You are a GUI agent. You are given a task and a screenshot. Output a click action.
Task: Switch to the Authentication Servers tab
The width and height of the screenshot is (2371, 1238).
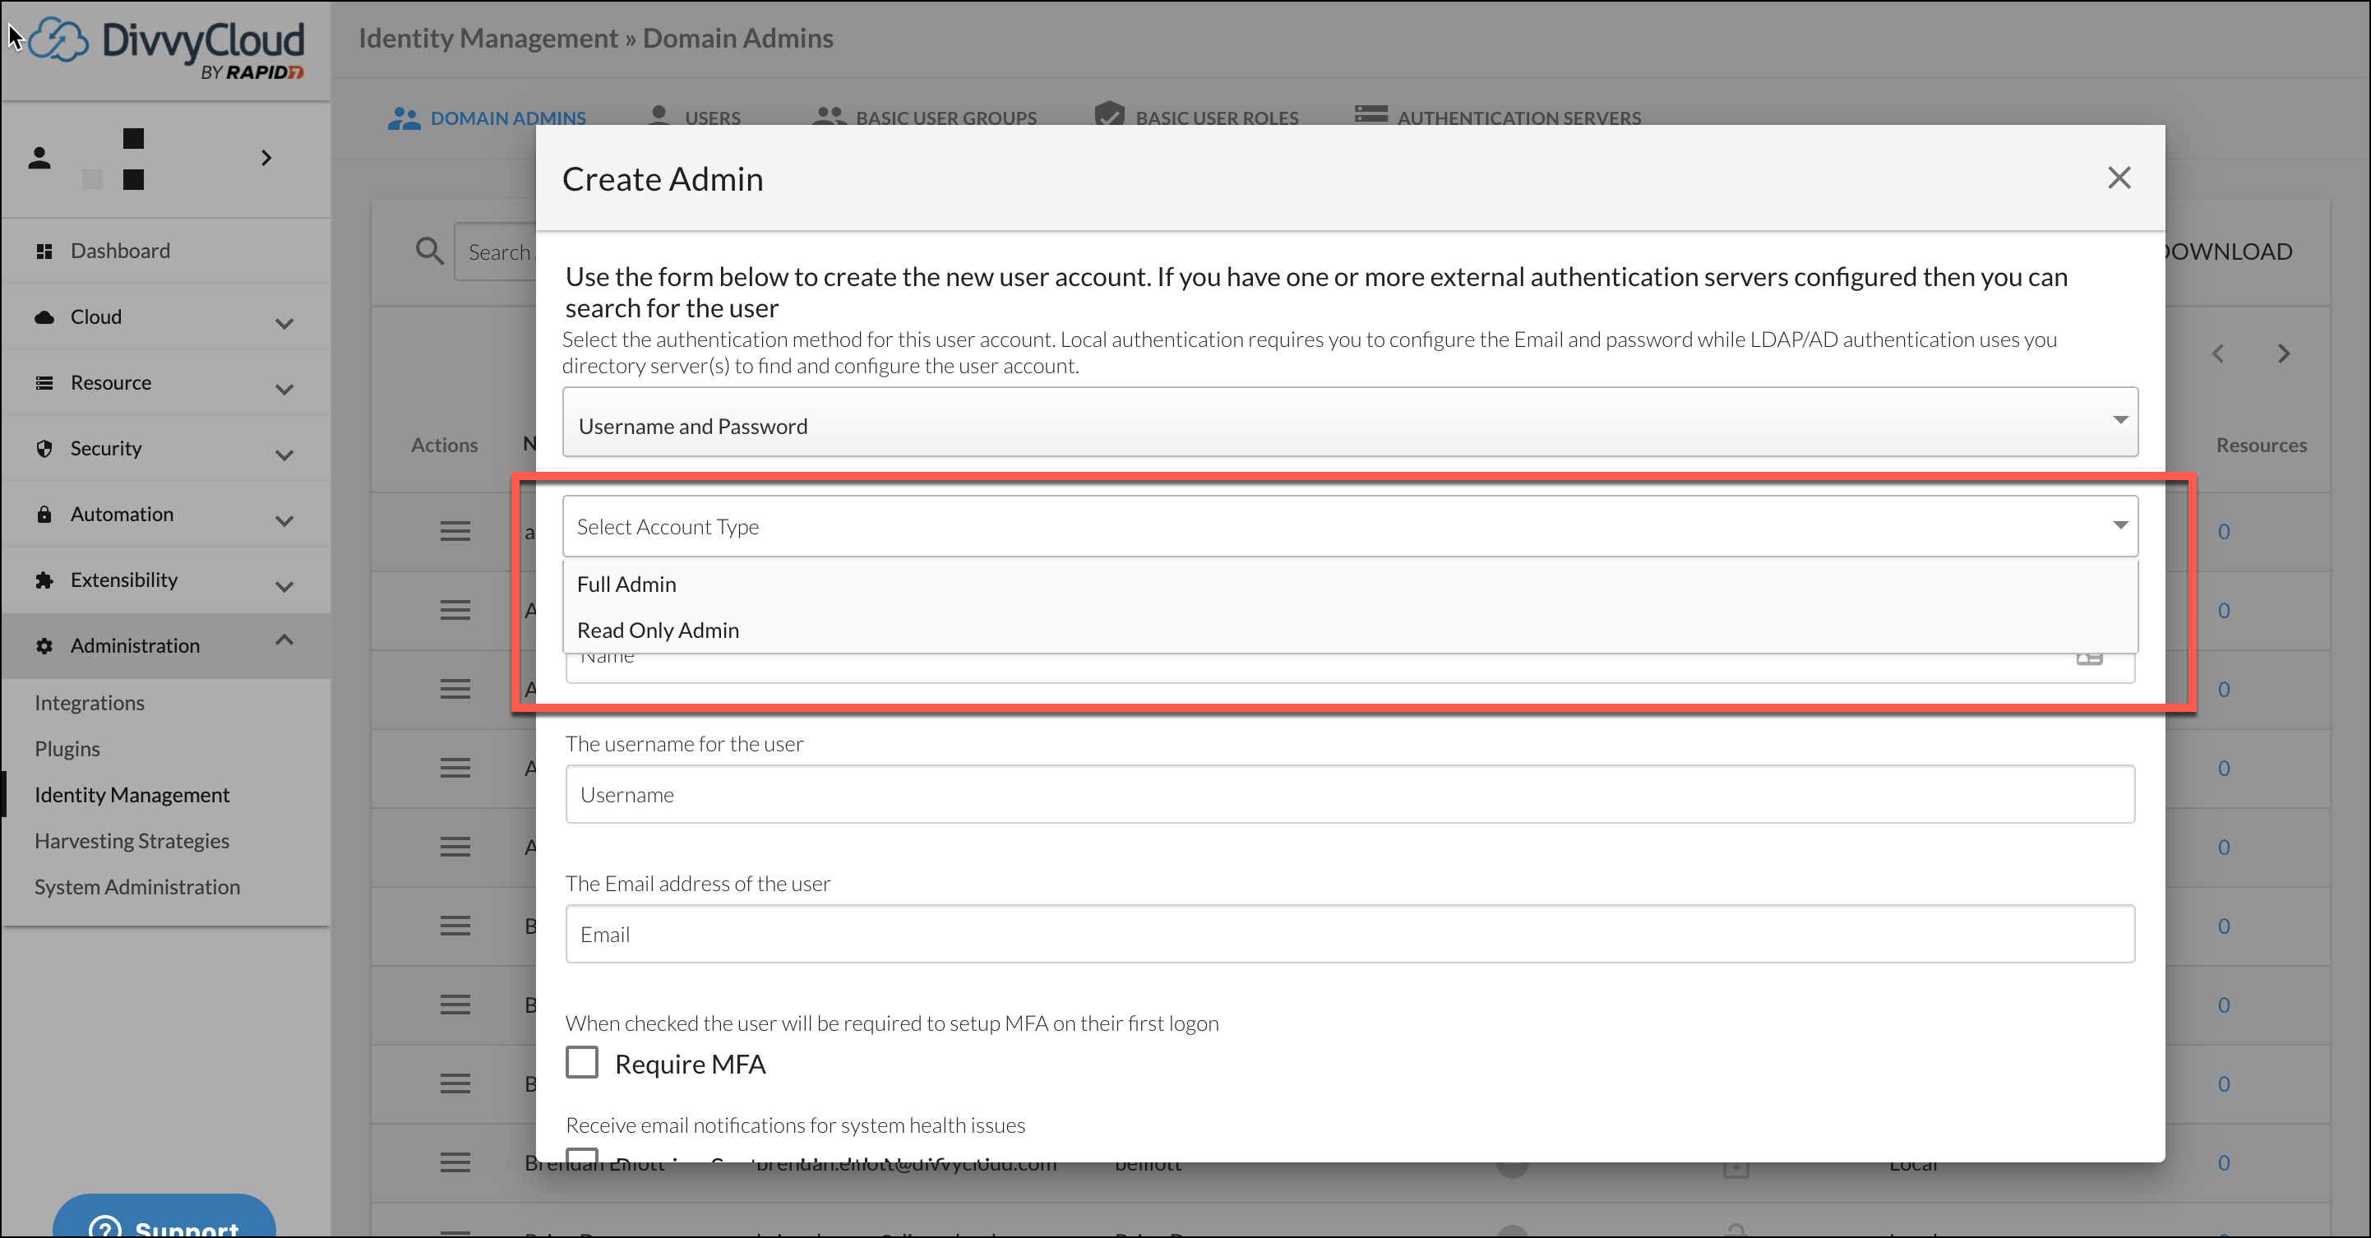[x=1498, y=118]
